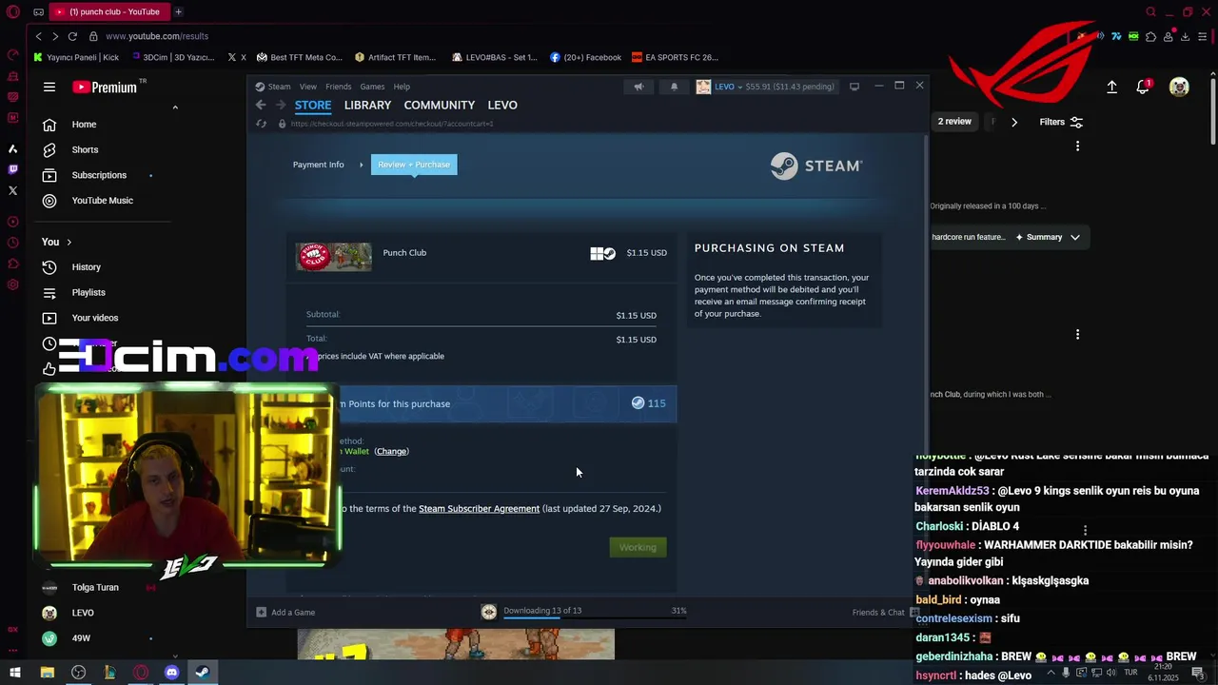Viewport: 1218px width, 685px height.
Task: Click the Punch Club game thumbnail
Action: click(x=334, y=256)
